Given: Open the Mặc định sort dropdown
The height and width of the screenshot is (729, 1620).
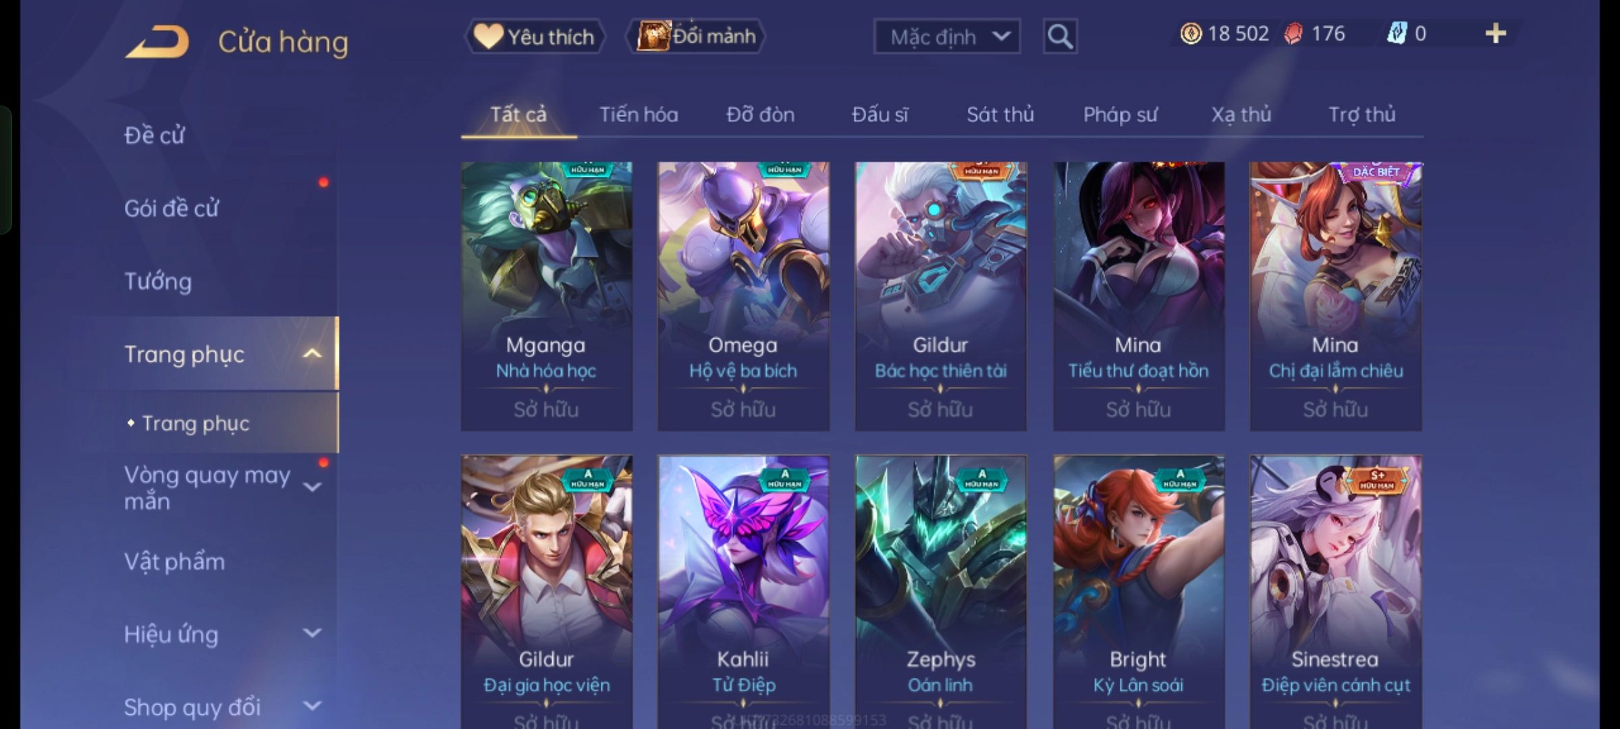Looking at the screenshot, I should pos(946,36).
